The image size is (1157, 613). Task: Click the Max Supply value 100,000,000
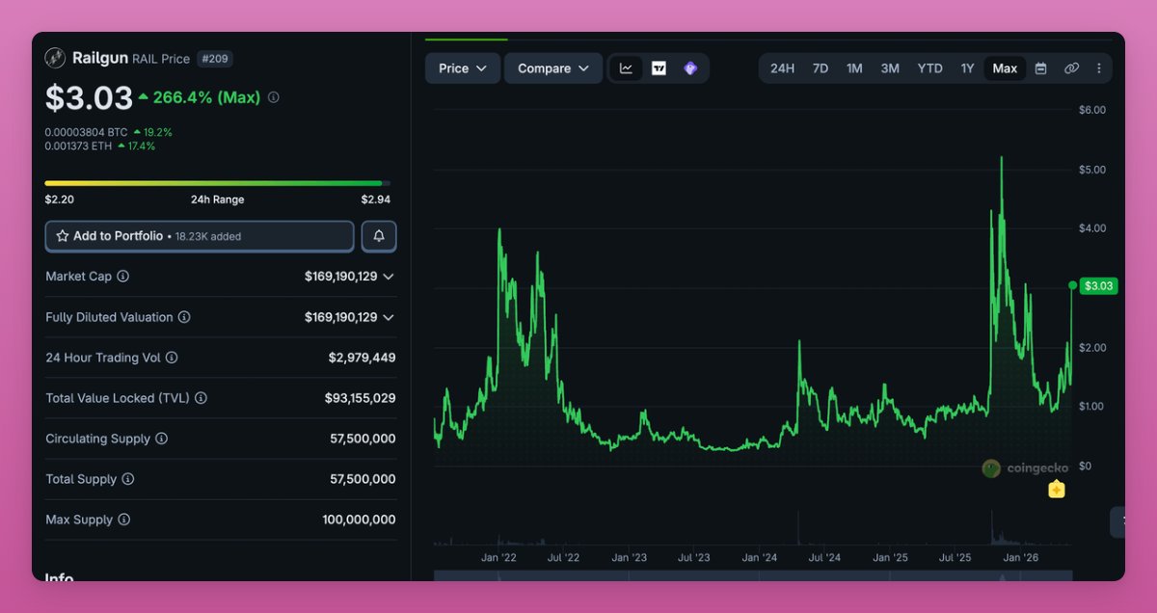(359, 520)
